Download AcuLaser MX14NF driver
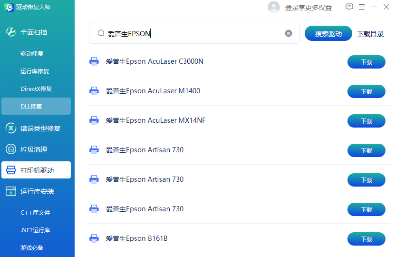395x257 pixels. click(x=366, y=121)
